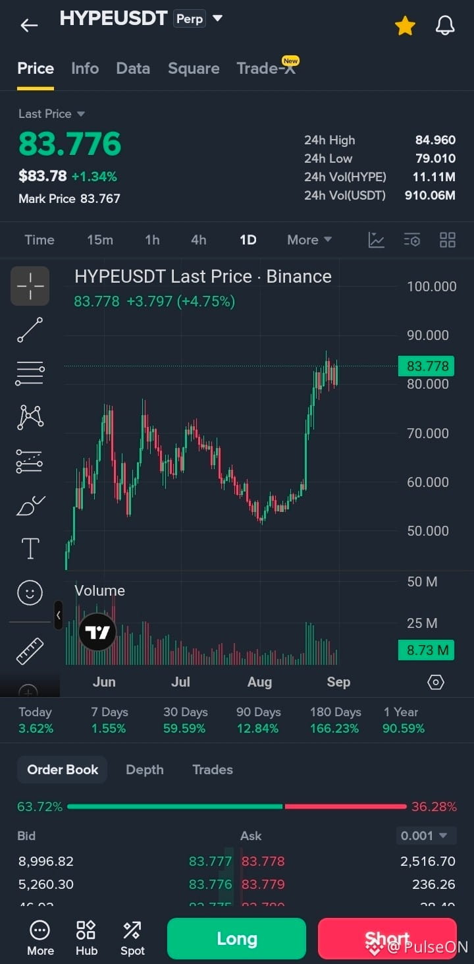
Task: Open the chart indicators icon
Action: coord(376,240)
